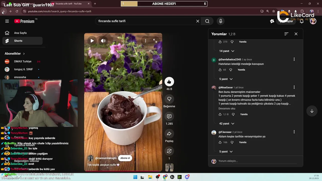
Task: Open the YouTube hamburger guide menu
Action: pos(7,21)
